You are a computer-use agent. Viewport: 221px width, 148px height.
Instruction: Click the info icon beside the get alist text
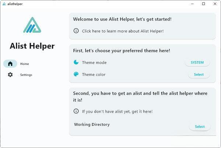(76, 111)
